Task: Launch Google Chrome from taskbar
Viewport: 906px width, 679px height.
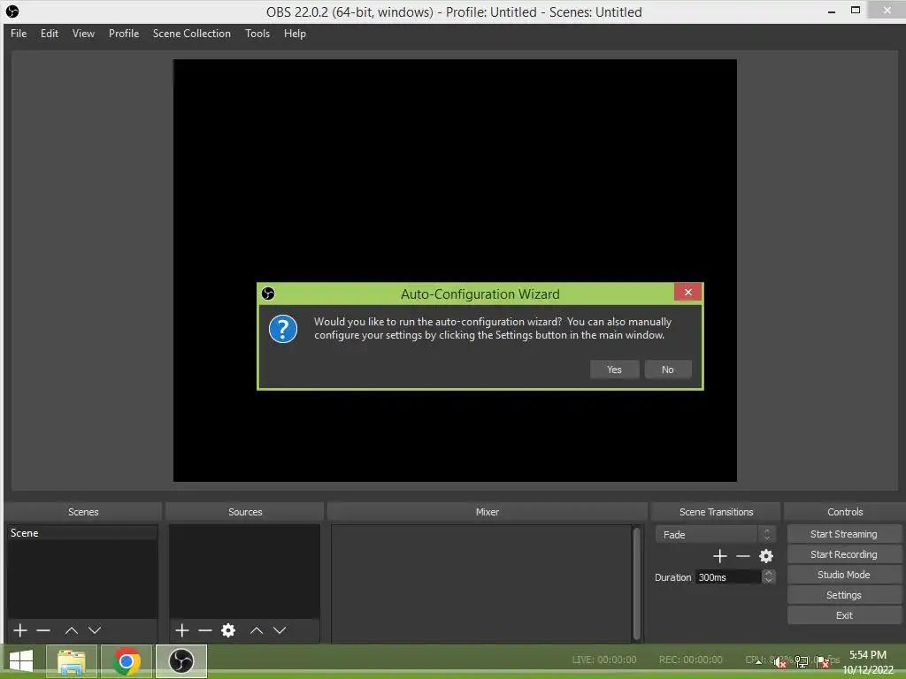Action: (127, 661)
